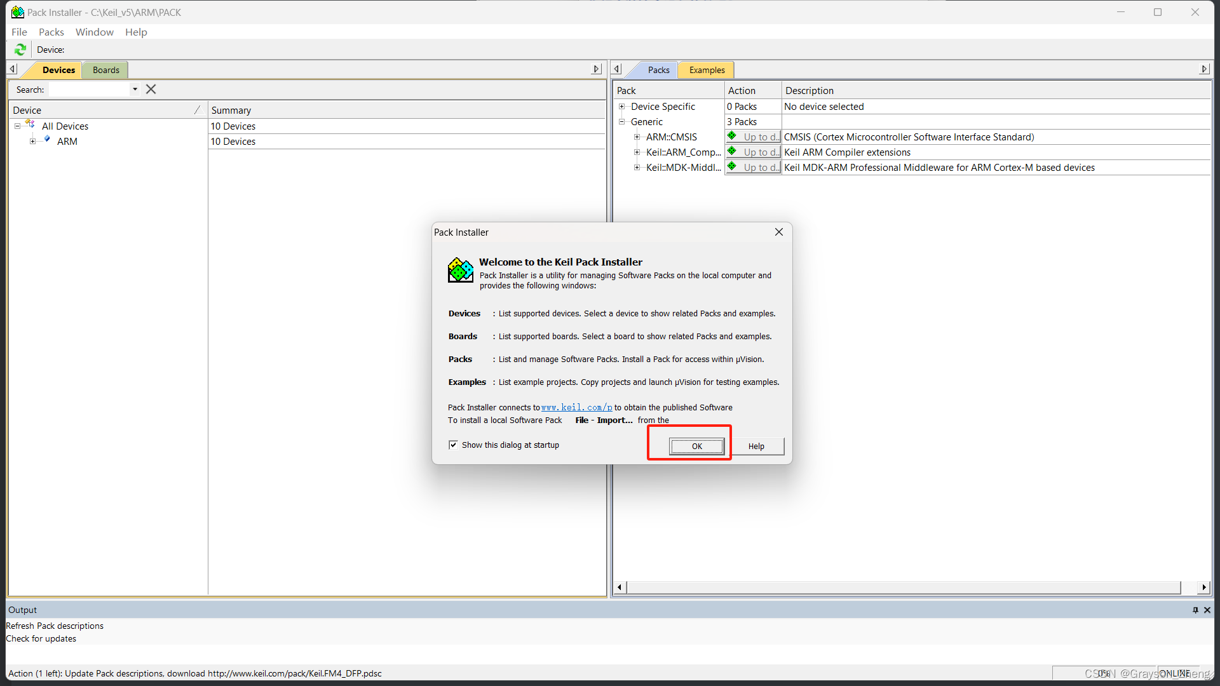Click the Keil Pack Installer dialog logo
Screen dimensions: 1220x686
click(x=461, y=270)
